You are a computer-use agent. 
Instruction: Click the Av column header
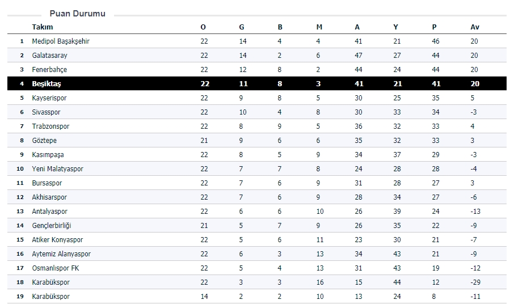pyautogui.click(x=475, y=27)
